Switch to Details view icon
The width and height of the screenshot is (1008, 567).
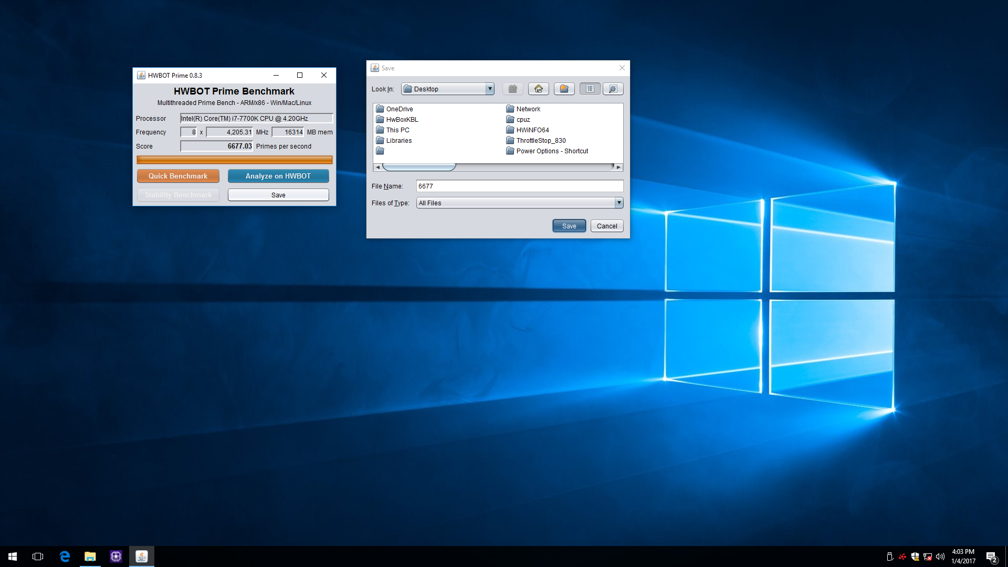pos(613,89)
